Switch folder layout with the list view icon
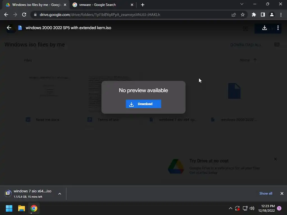The image size is (287, 215). tap(277, 45)
